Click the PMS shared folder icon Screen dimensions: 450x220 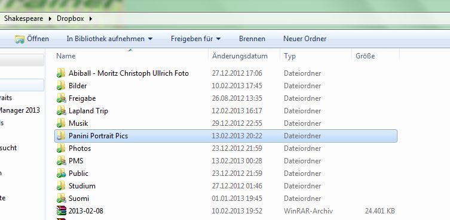(61, 161)
